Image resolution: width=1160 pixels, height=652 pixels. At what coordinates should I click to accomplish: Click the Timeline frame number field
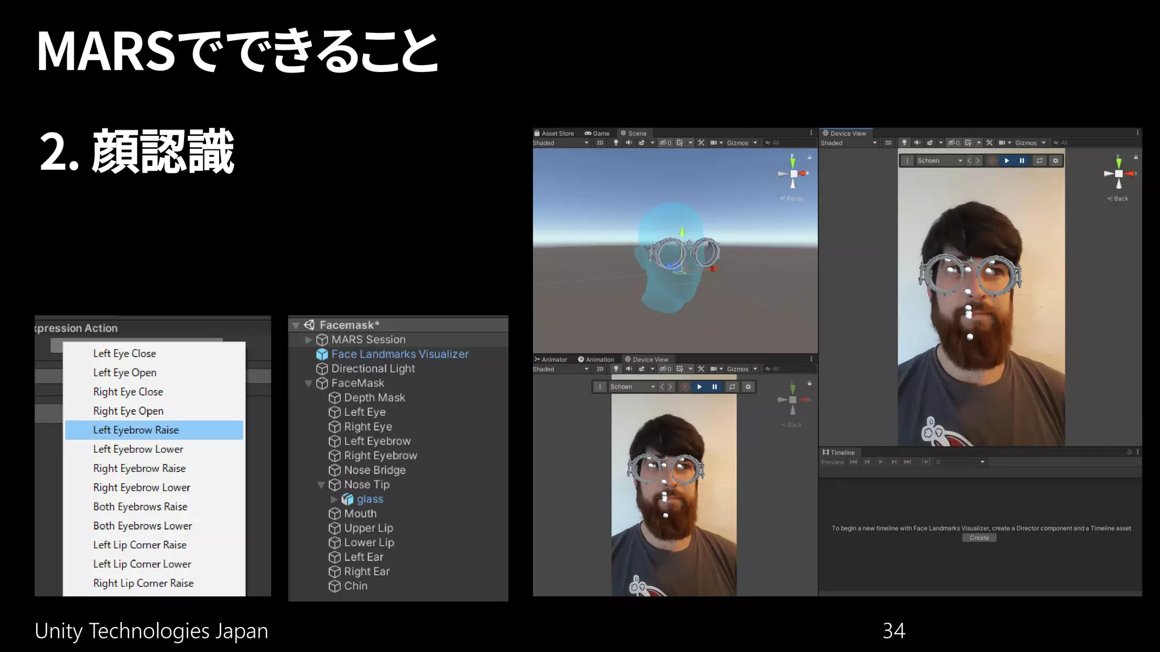point(956,462)
